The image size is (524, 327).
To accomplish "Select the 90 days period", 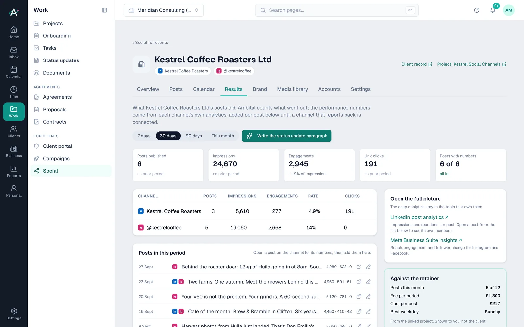I will coord(194,136).
